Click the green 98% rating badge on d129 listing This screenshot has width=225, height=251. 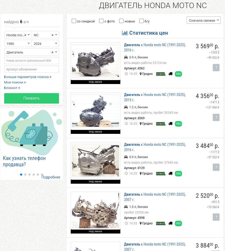pos(178,174)
